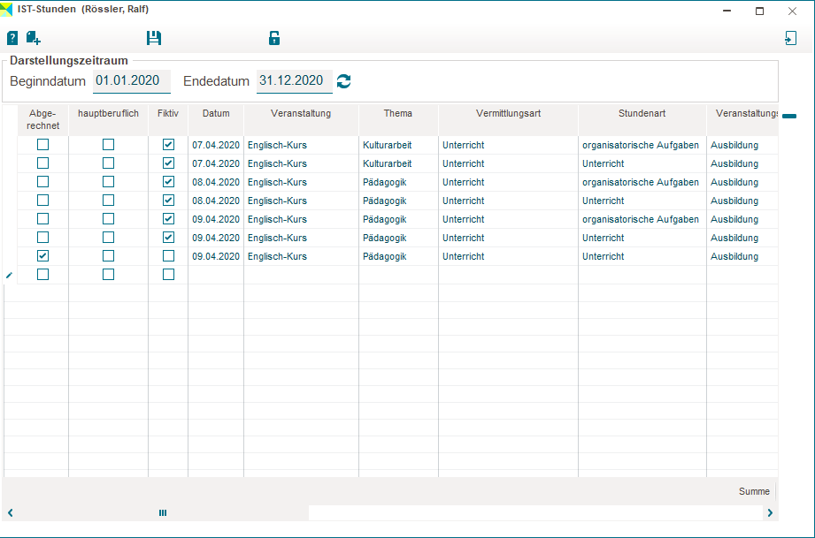
Task: Click the Beginndatum field 01.01.2020
Action: click(132, 81)
